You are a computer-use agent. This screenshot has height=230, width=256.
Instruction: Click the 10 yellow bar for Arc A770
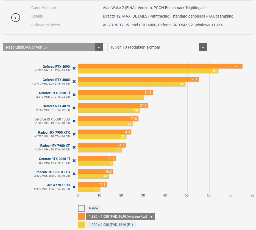tap(89, 189)
